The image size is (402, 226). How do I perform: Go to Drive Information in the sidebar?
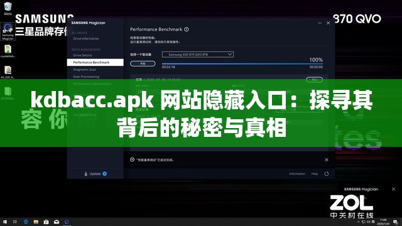pos(86,39)
